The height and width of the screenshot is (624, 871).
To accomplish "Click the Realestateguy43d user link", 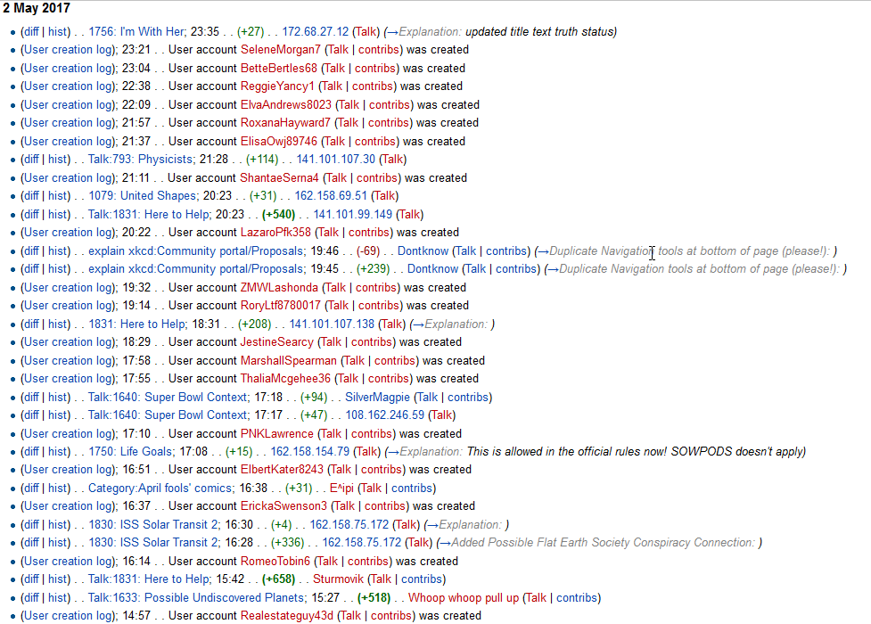I will click(286, 616).
